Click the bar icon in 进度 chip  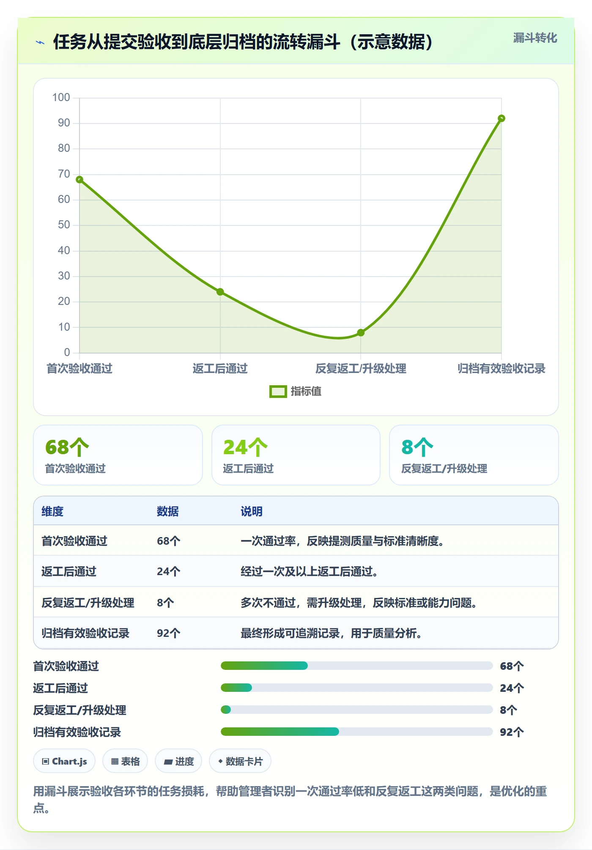(168, 762)
